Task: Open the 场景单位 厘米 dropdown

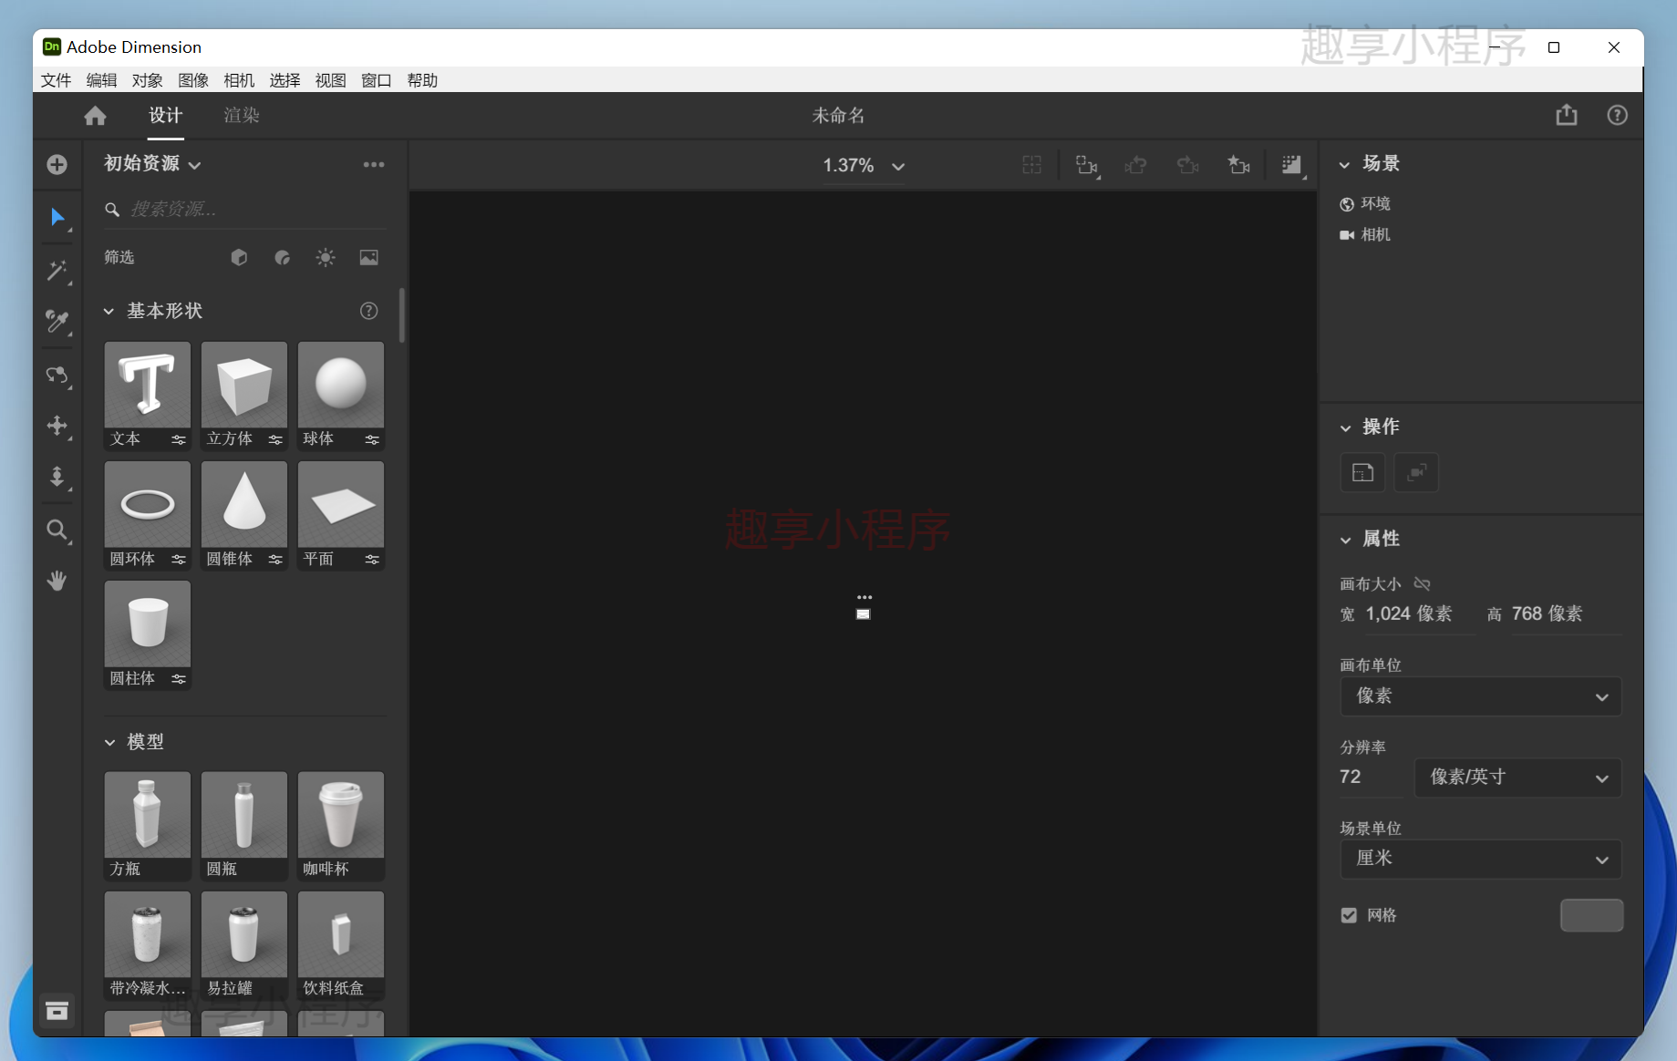Action: (x=1481, y=859)
